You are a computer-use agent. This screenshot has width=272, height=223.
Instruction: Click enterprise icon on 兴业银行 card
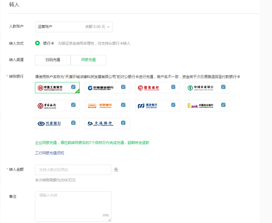(73, 123)
